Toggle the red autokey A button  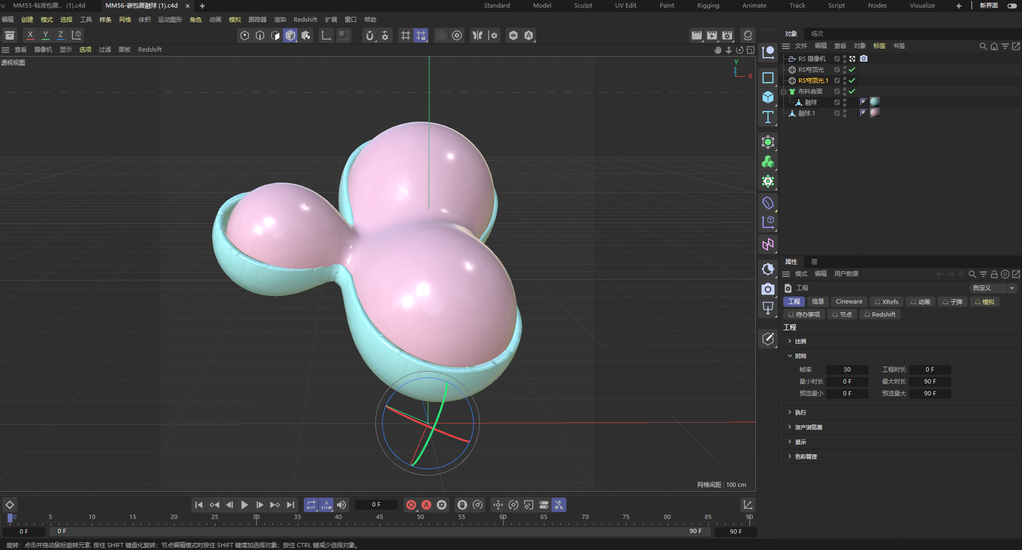426,505
